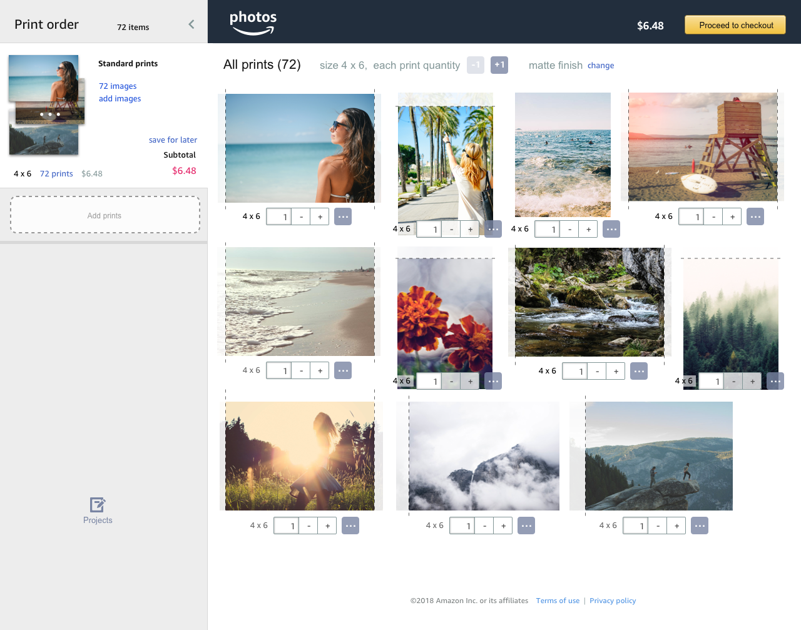Open more options for orange flowers photo

click(x=493, y=381)
